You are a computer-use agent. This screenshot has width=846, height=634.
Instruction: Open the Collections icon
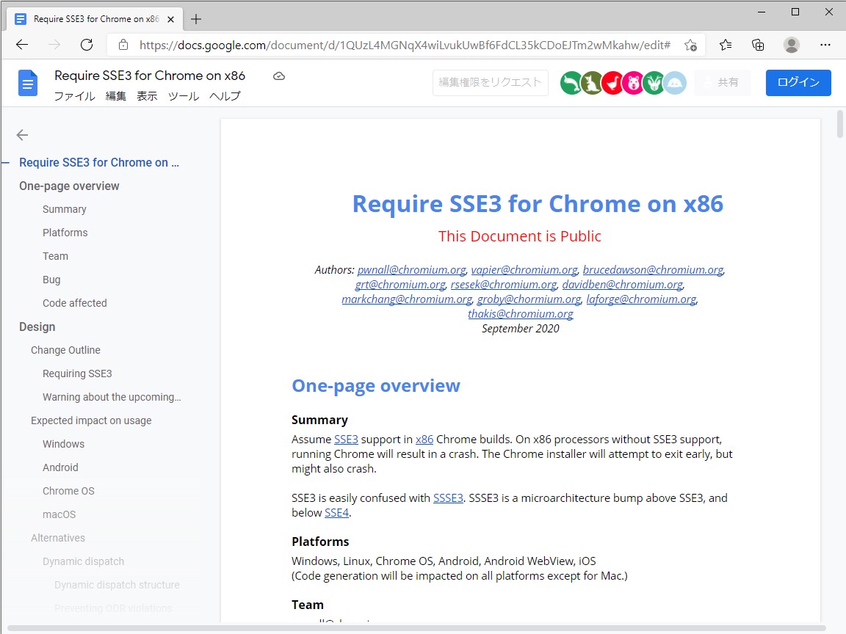[x=758, y=45]
